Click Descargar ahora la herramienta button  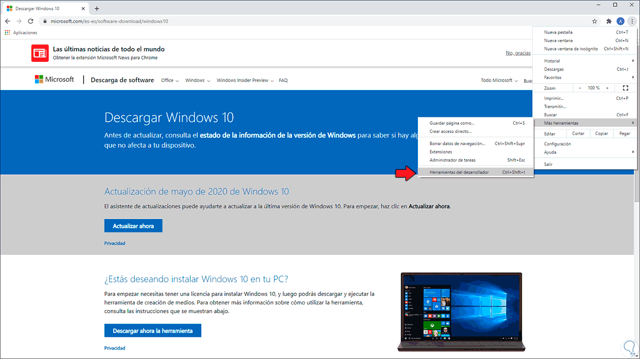tap(153, 331)
